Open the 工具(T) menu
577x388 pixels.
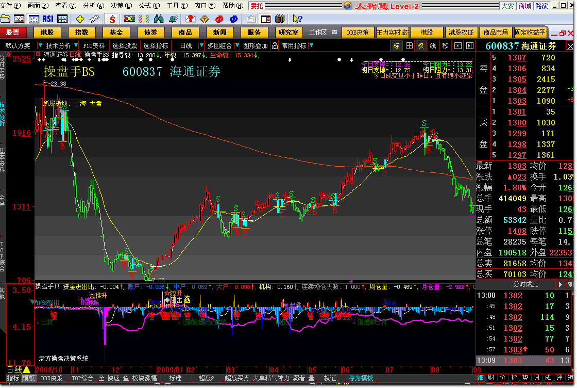[x=177, y=6]
